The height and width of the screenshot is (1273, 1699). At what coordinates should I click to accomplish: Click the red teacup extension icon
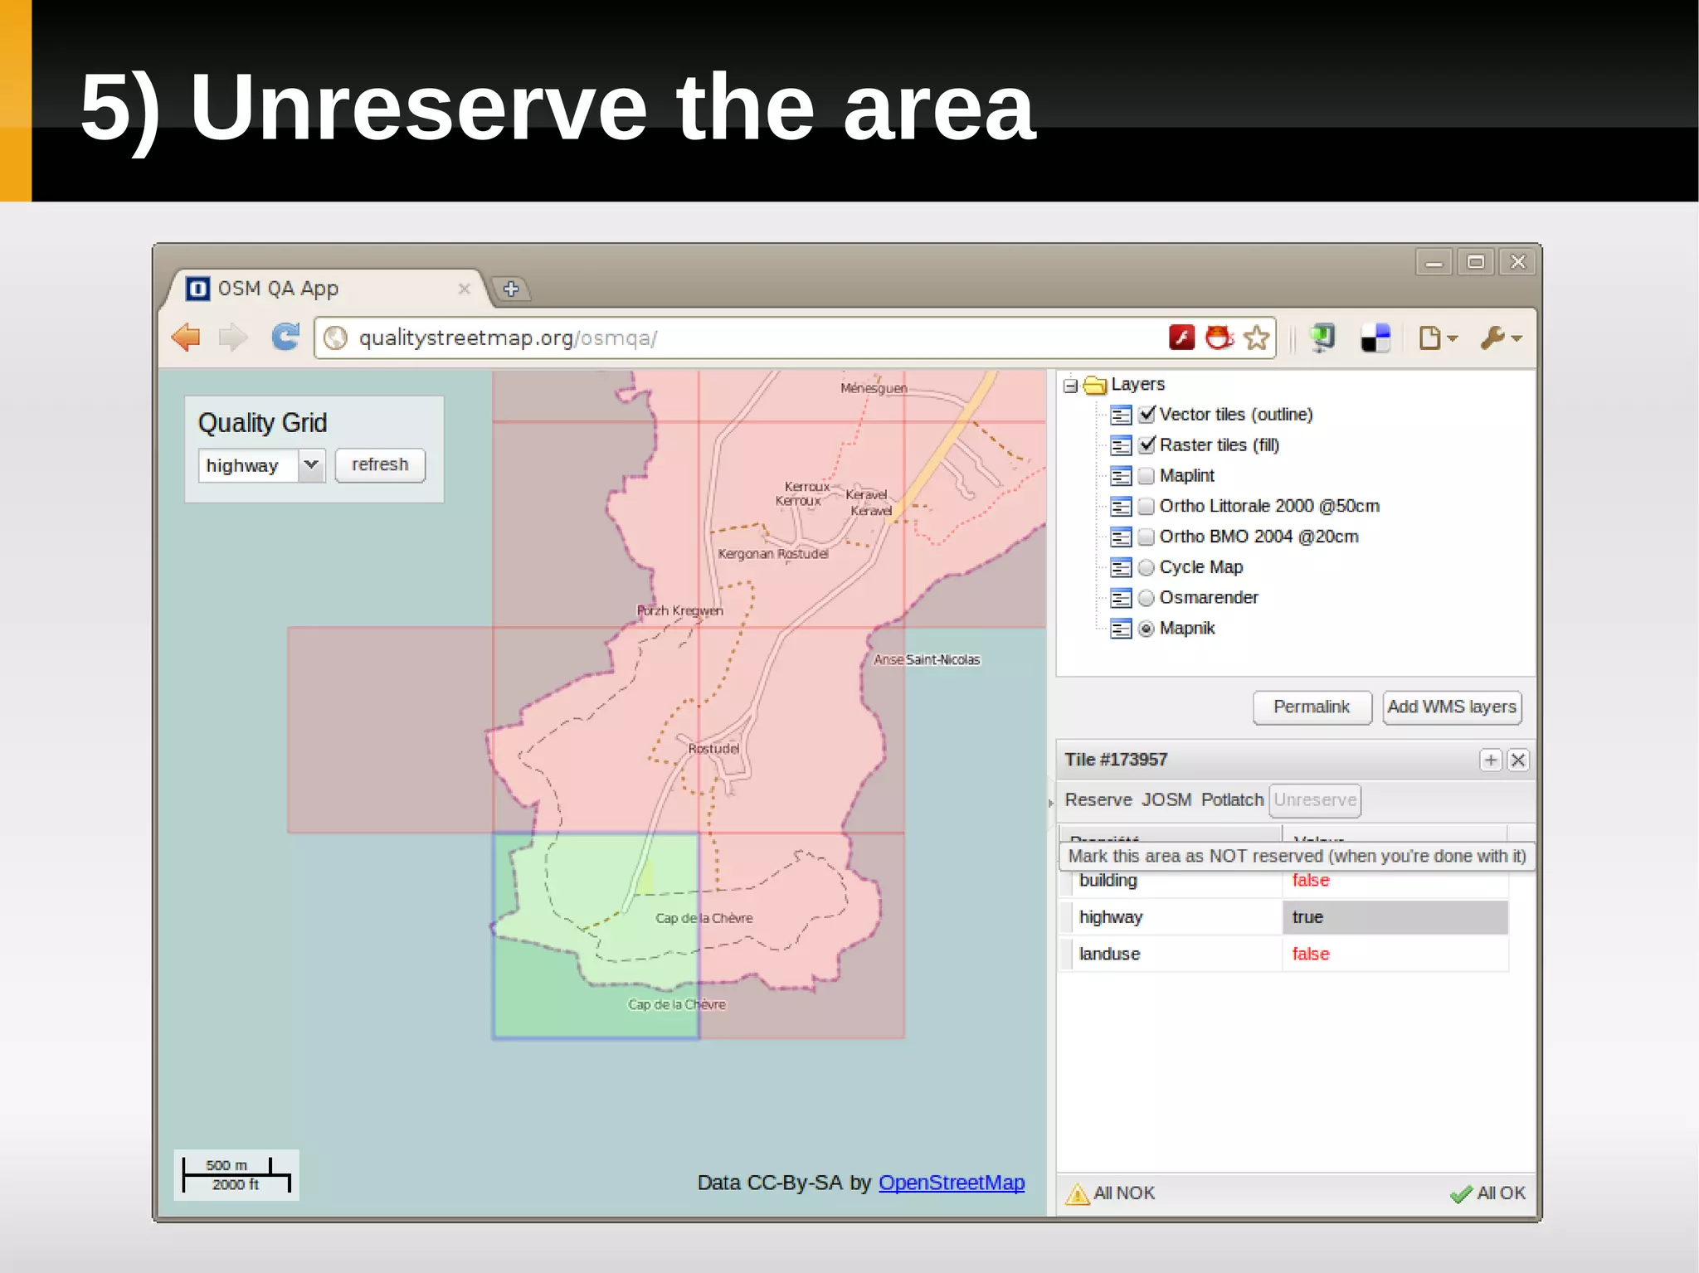point(1219,338)
